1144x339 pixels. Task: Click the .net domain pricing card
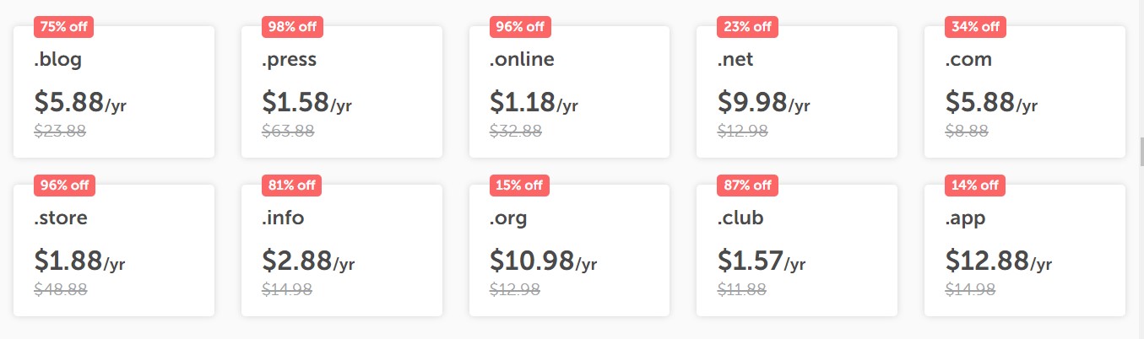tap(797, 92)
